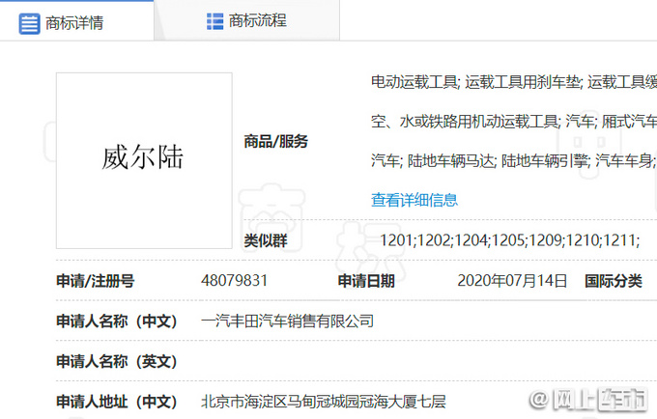Click the 申请日期 label
The width and height of the screenshot is (657, 419).
tap(366, 281)
